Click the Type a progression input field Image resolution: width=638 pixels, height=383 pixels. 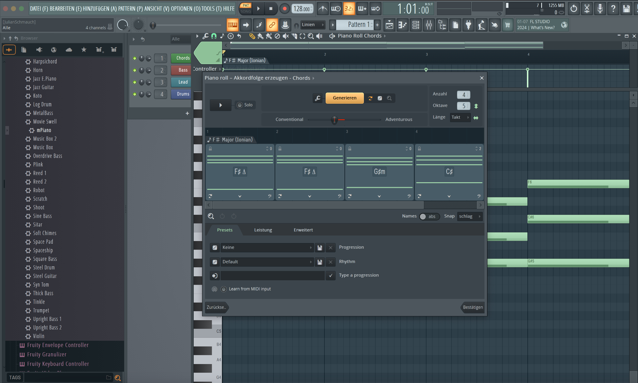(x=272, y=276)
